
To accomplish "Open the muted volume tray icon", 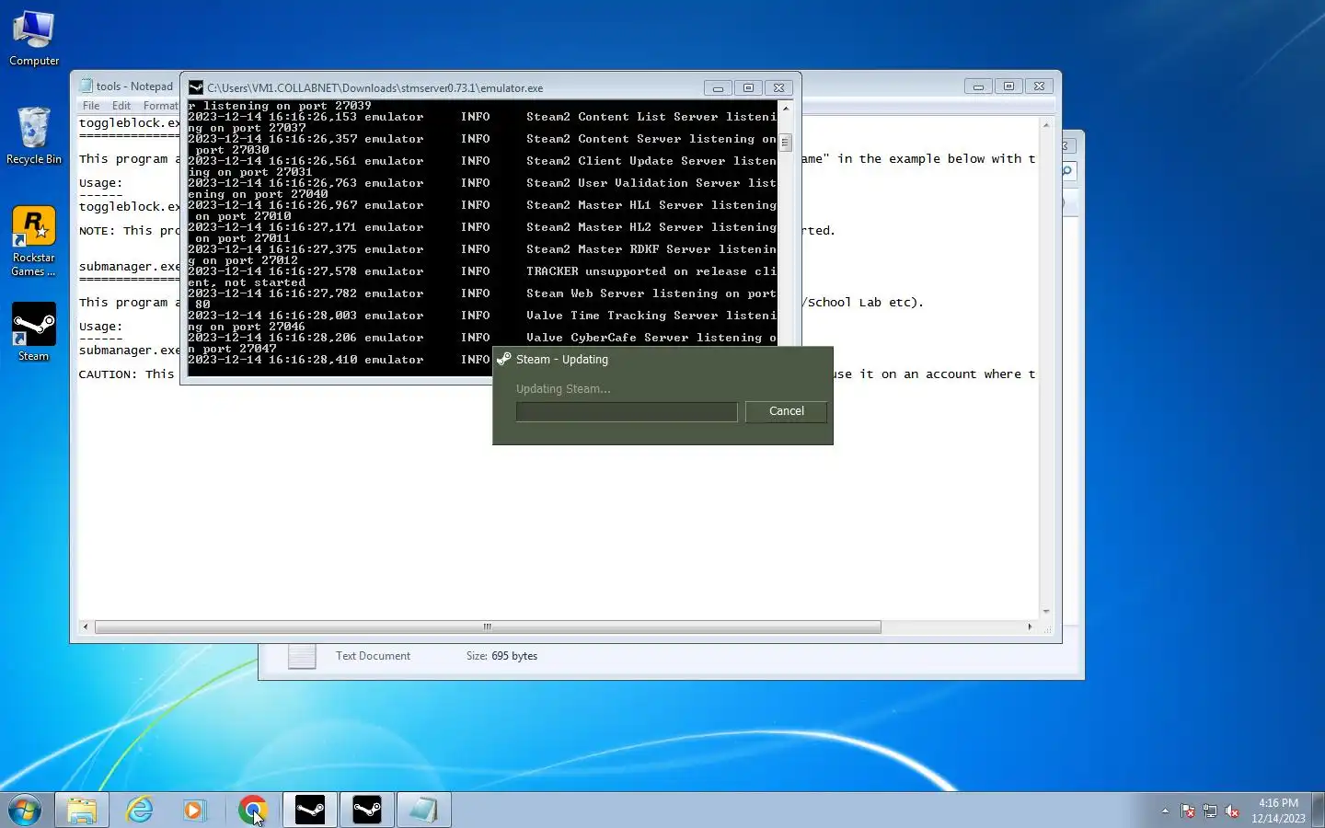I will point(1233,811).
